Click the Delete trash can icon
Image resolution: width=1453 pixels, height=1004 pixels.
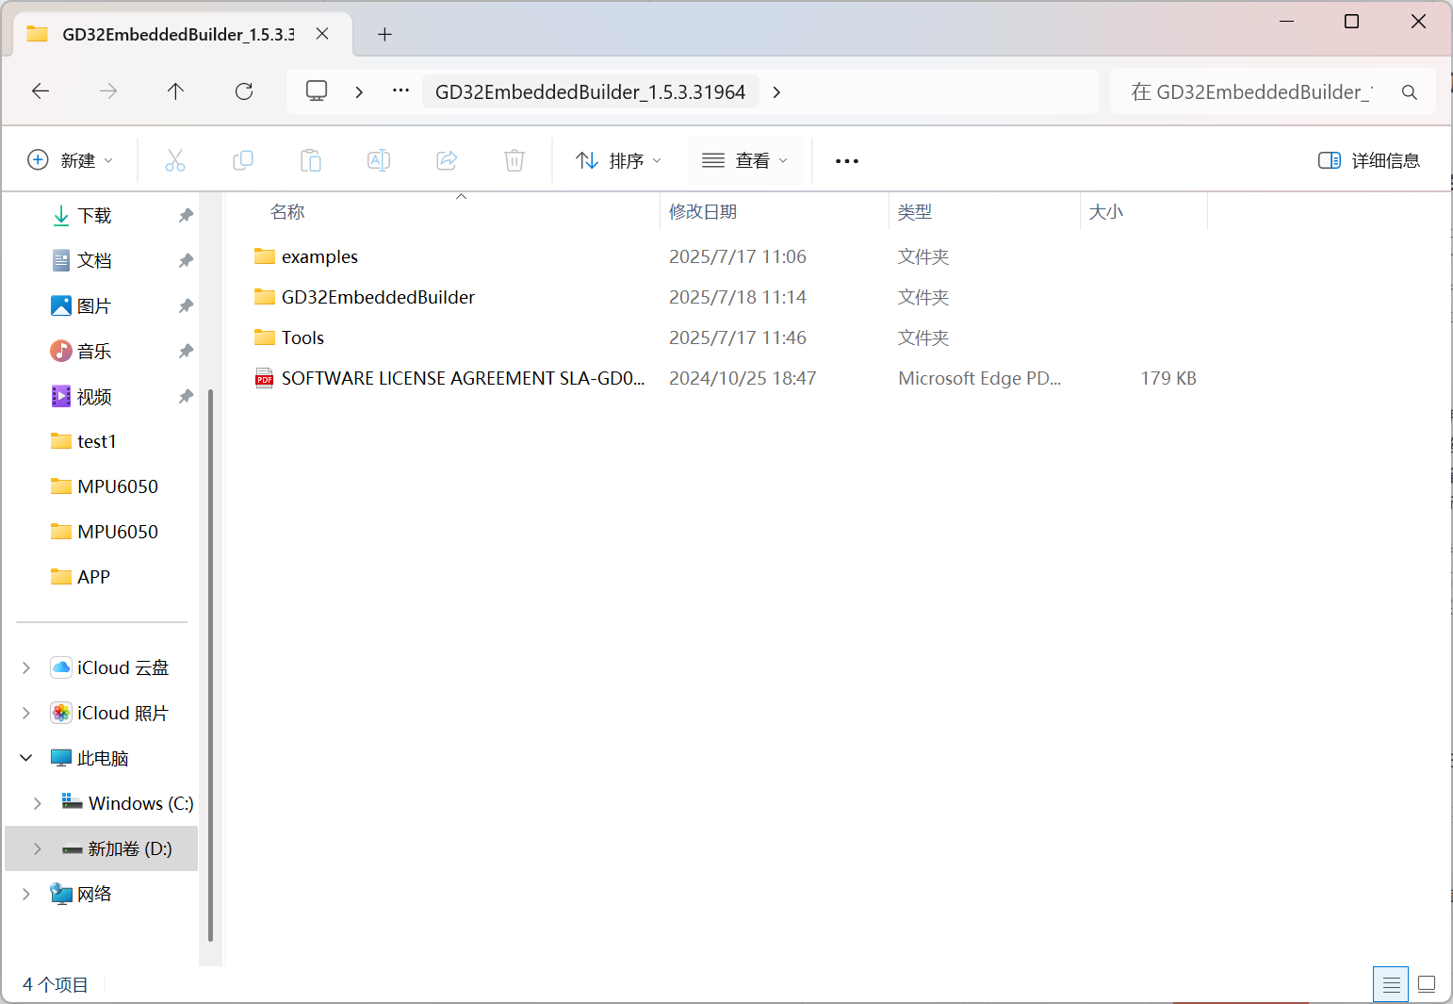(514, 160)
